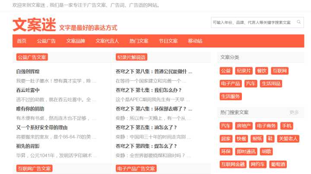
Task: Select the 报纸 hot search tag
Action: click(257, 139)
